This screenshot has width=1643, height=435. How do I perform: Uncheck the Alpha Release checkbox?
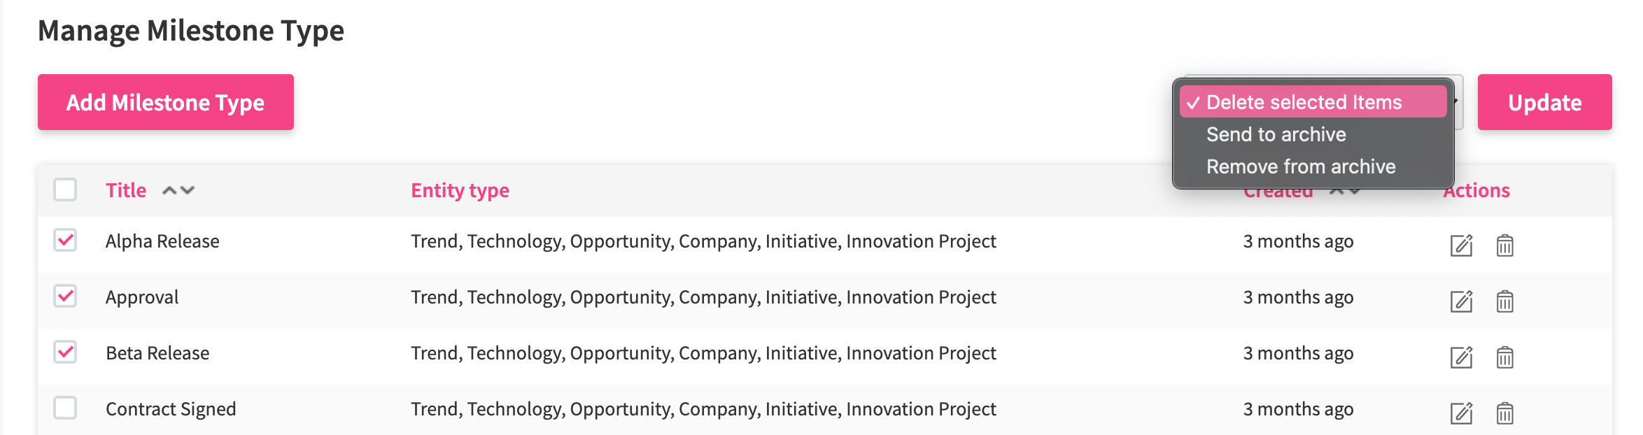65,240
